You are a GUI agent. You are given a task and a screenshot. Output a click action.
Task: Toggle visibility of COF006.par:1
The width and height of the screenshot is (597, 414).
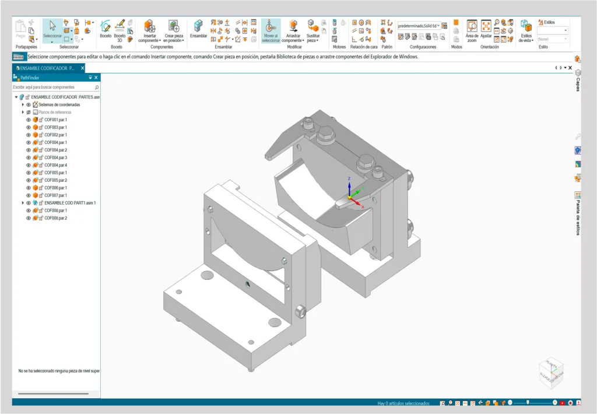[28, 188]
